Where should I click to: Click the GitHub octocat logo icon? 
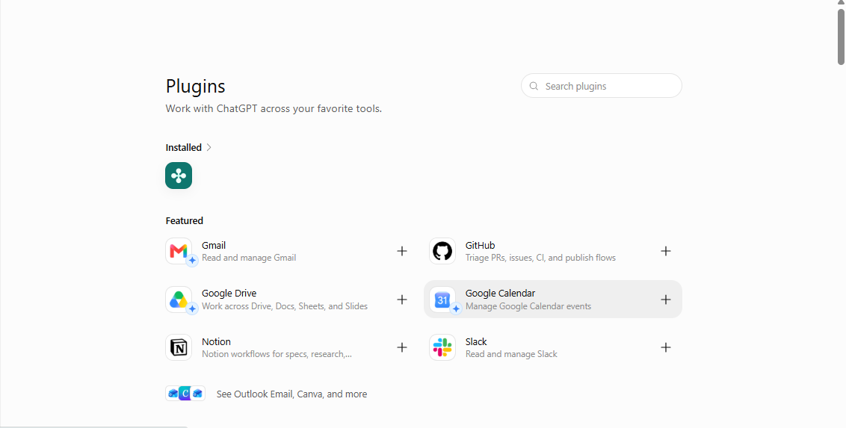coord(442,251)
